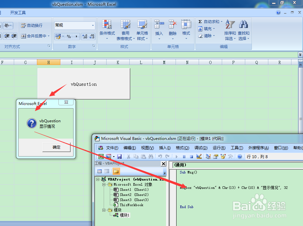Viewport: 303px width, 226px height.
Task: Toggle folder view in Project Explorer
Action: [116, 171]
